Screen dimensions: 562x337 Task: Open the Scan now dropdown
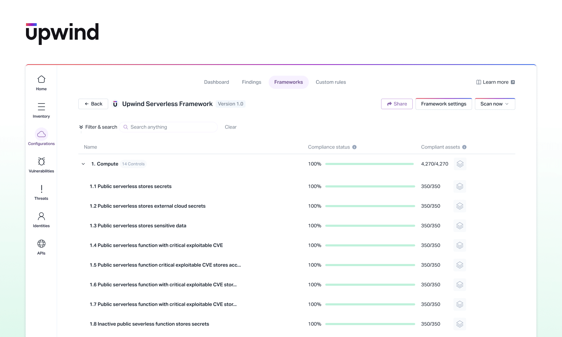[x=495, y=104]
